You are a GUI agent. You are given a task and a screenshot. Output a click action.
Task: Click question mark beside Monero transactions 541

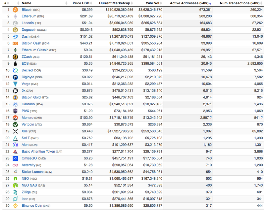pos(262,118)
